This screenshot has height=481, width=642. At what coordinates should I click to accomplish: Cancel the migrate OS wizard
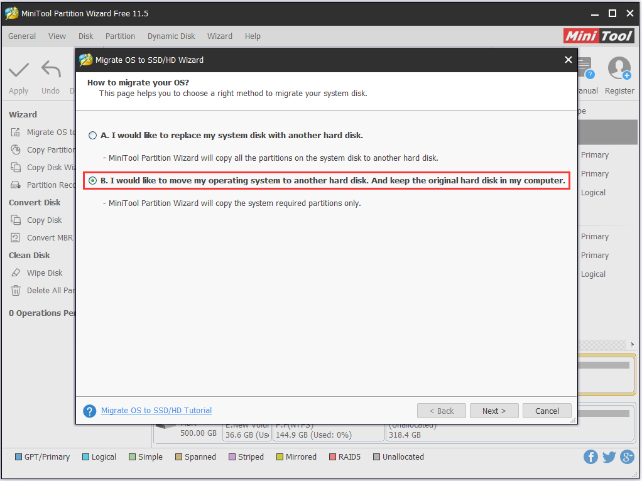tap(547, 411)
